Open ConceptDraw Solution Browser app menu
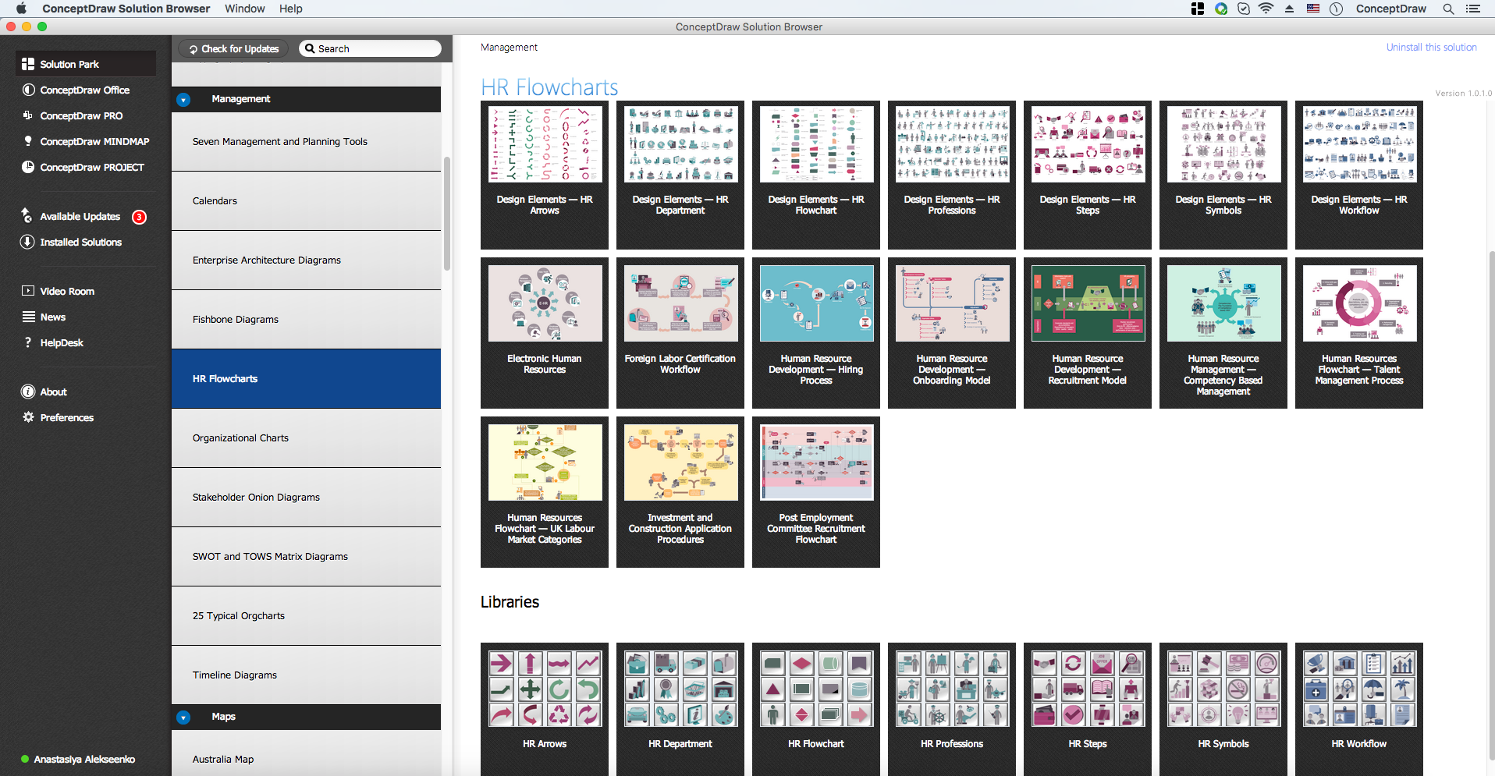1495x776 pixels. tap(126, 9)
